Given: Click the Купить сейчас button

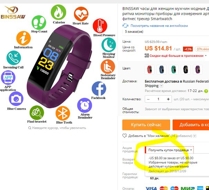Looking at the screenshot, I should [146, 125].
